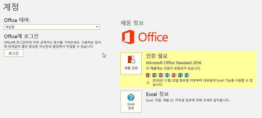Click the warning triangle icon beside expiry notice
262x118 pixels.
click(148, 82)
